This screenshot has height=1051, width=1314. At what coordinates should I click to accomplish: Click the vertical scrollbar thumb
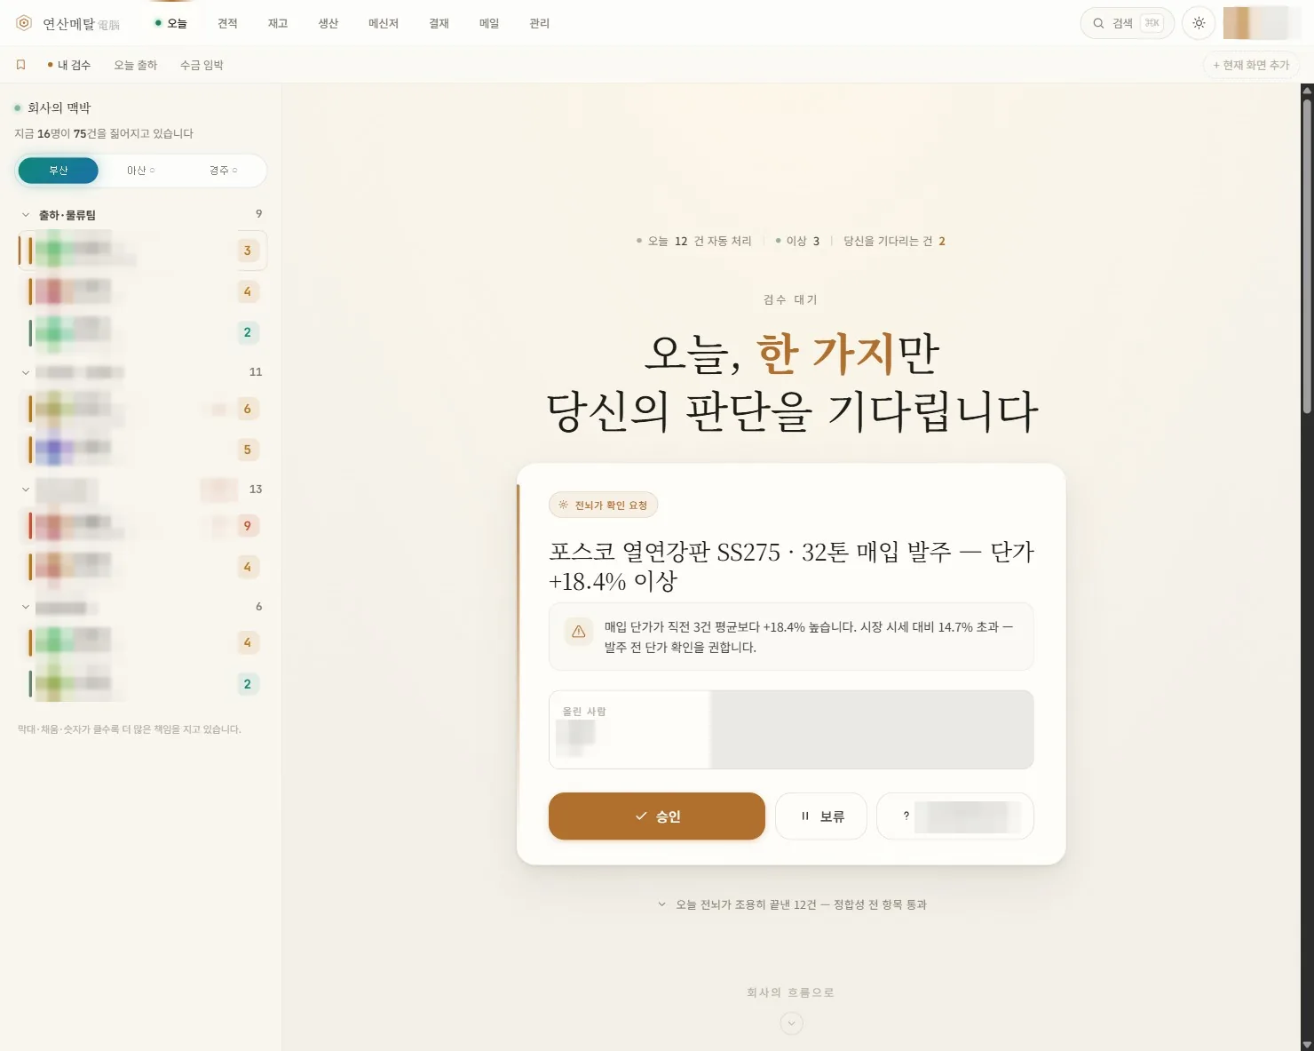pos(1307,256)
